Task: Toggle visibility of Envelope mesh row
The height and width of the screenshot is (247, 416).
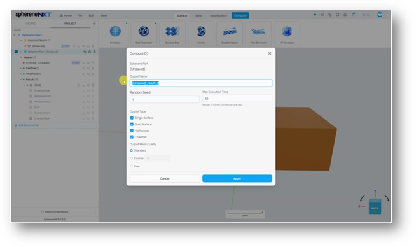Action: (88, 63)
